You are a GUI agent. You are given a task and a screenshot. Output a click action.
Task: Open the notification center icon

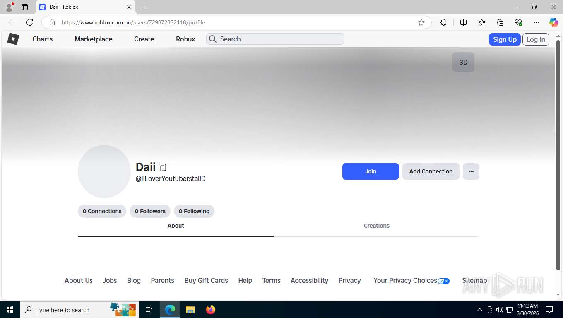(549, 310)
